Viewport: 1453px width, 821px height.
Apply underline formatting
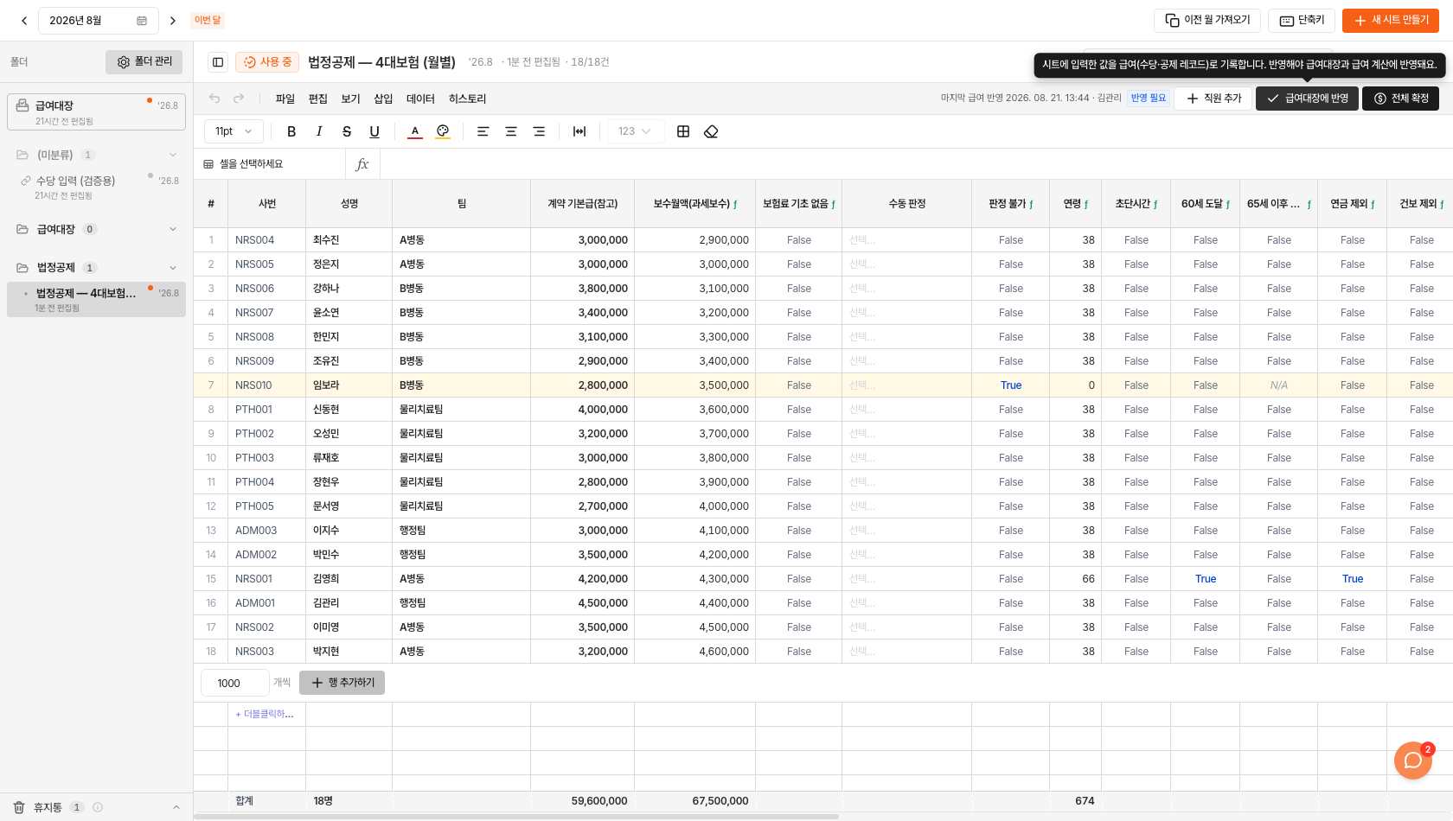pos(374,131)
